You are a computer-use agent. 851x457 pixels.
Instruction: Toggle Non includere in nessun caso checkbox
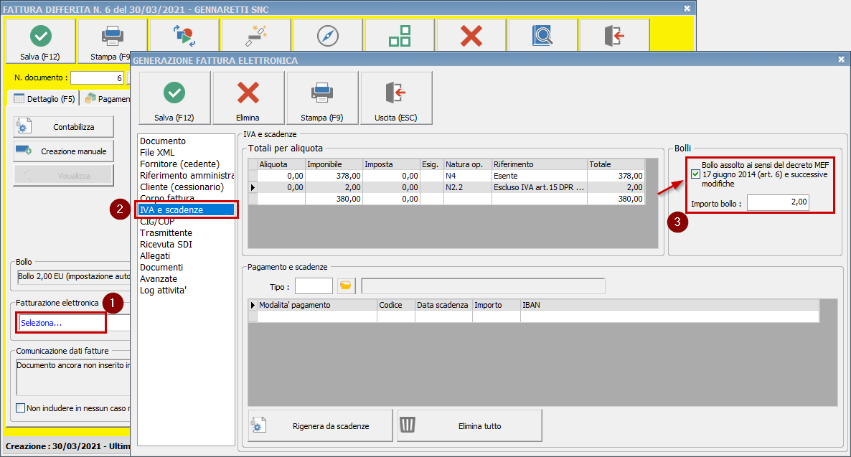[x=21, y=408]
